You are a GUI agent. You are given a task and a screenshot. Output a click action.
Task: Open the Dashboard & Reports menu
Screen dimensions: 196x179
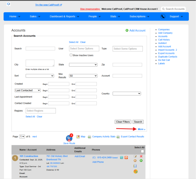(x=64, y=16)
